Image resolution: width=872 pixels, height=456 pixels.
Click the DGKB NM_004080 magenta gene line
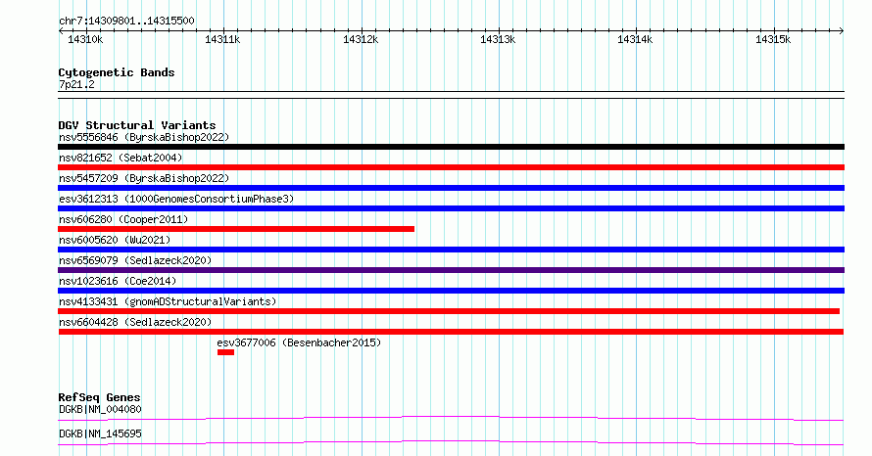pyautogui.click(x=451, y=418)
